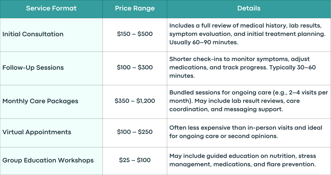
Task: Click the Service Format column header
Action: click(51, 8)
